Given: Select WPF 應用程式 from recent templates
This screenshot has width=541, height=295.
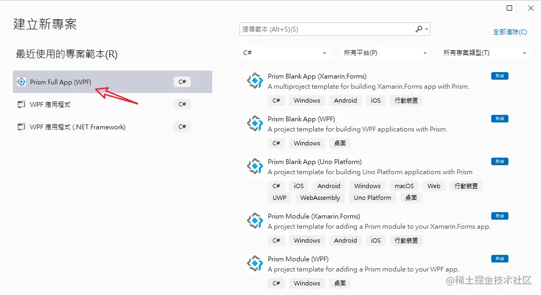Looking at the screenshot, I should click(x=112, y=104).
